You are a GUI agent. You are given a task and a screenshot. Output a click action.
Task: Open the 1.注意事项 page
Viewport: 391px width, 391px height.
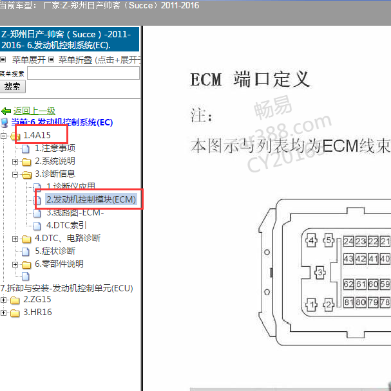[x=55, y=148]
